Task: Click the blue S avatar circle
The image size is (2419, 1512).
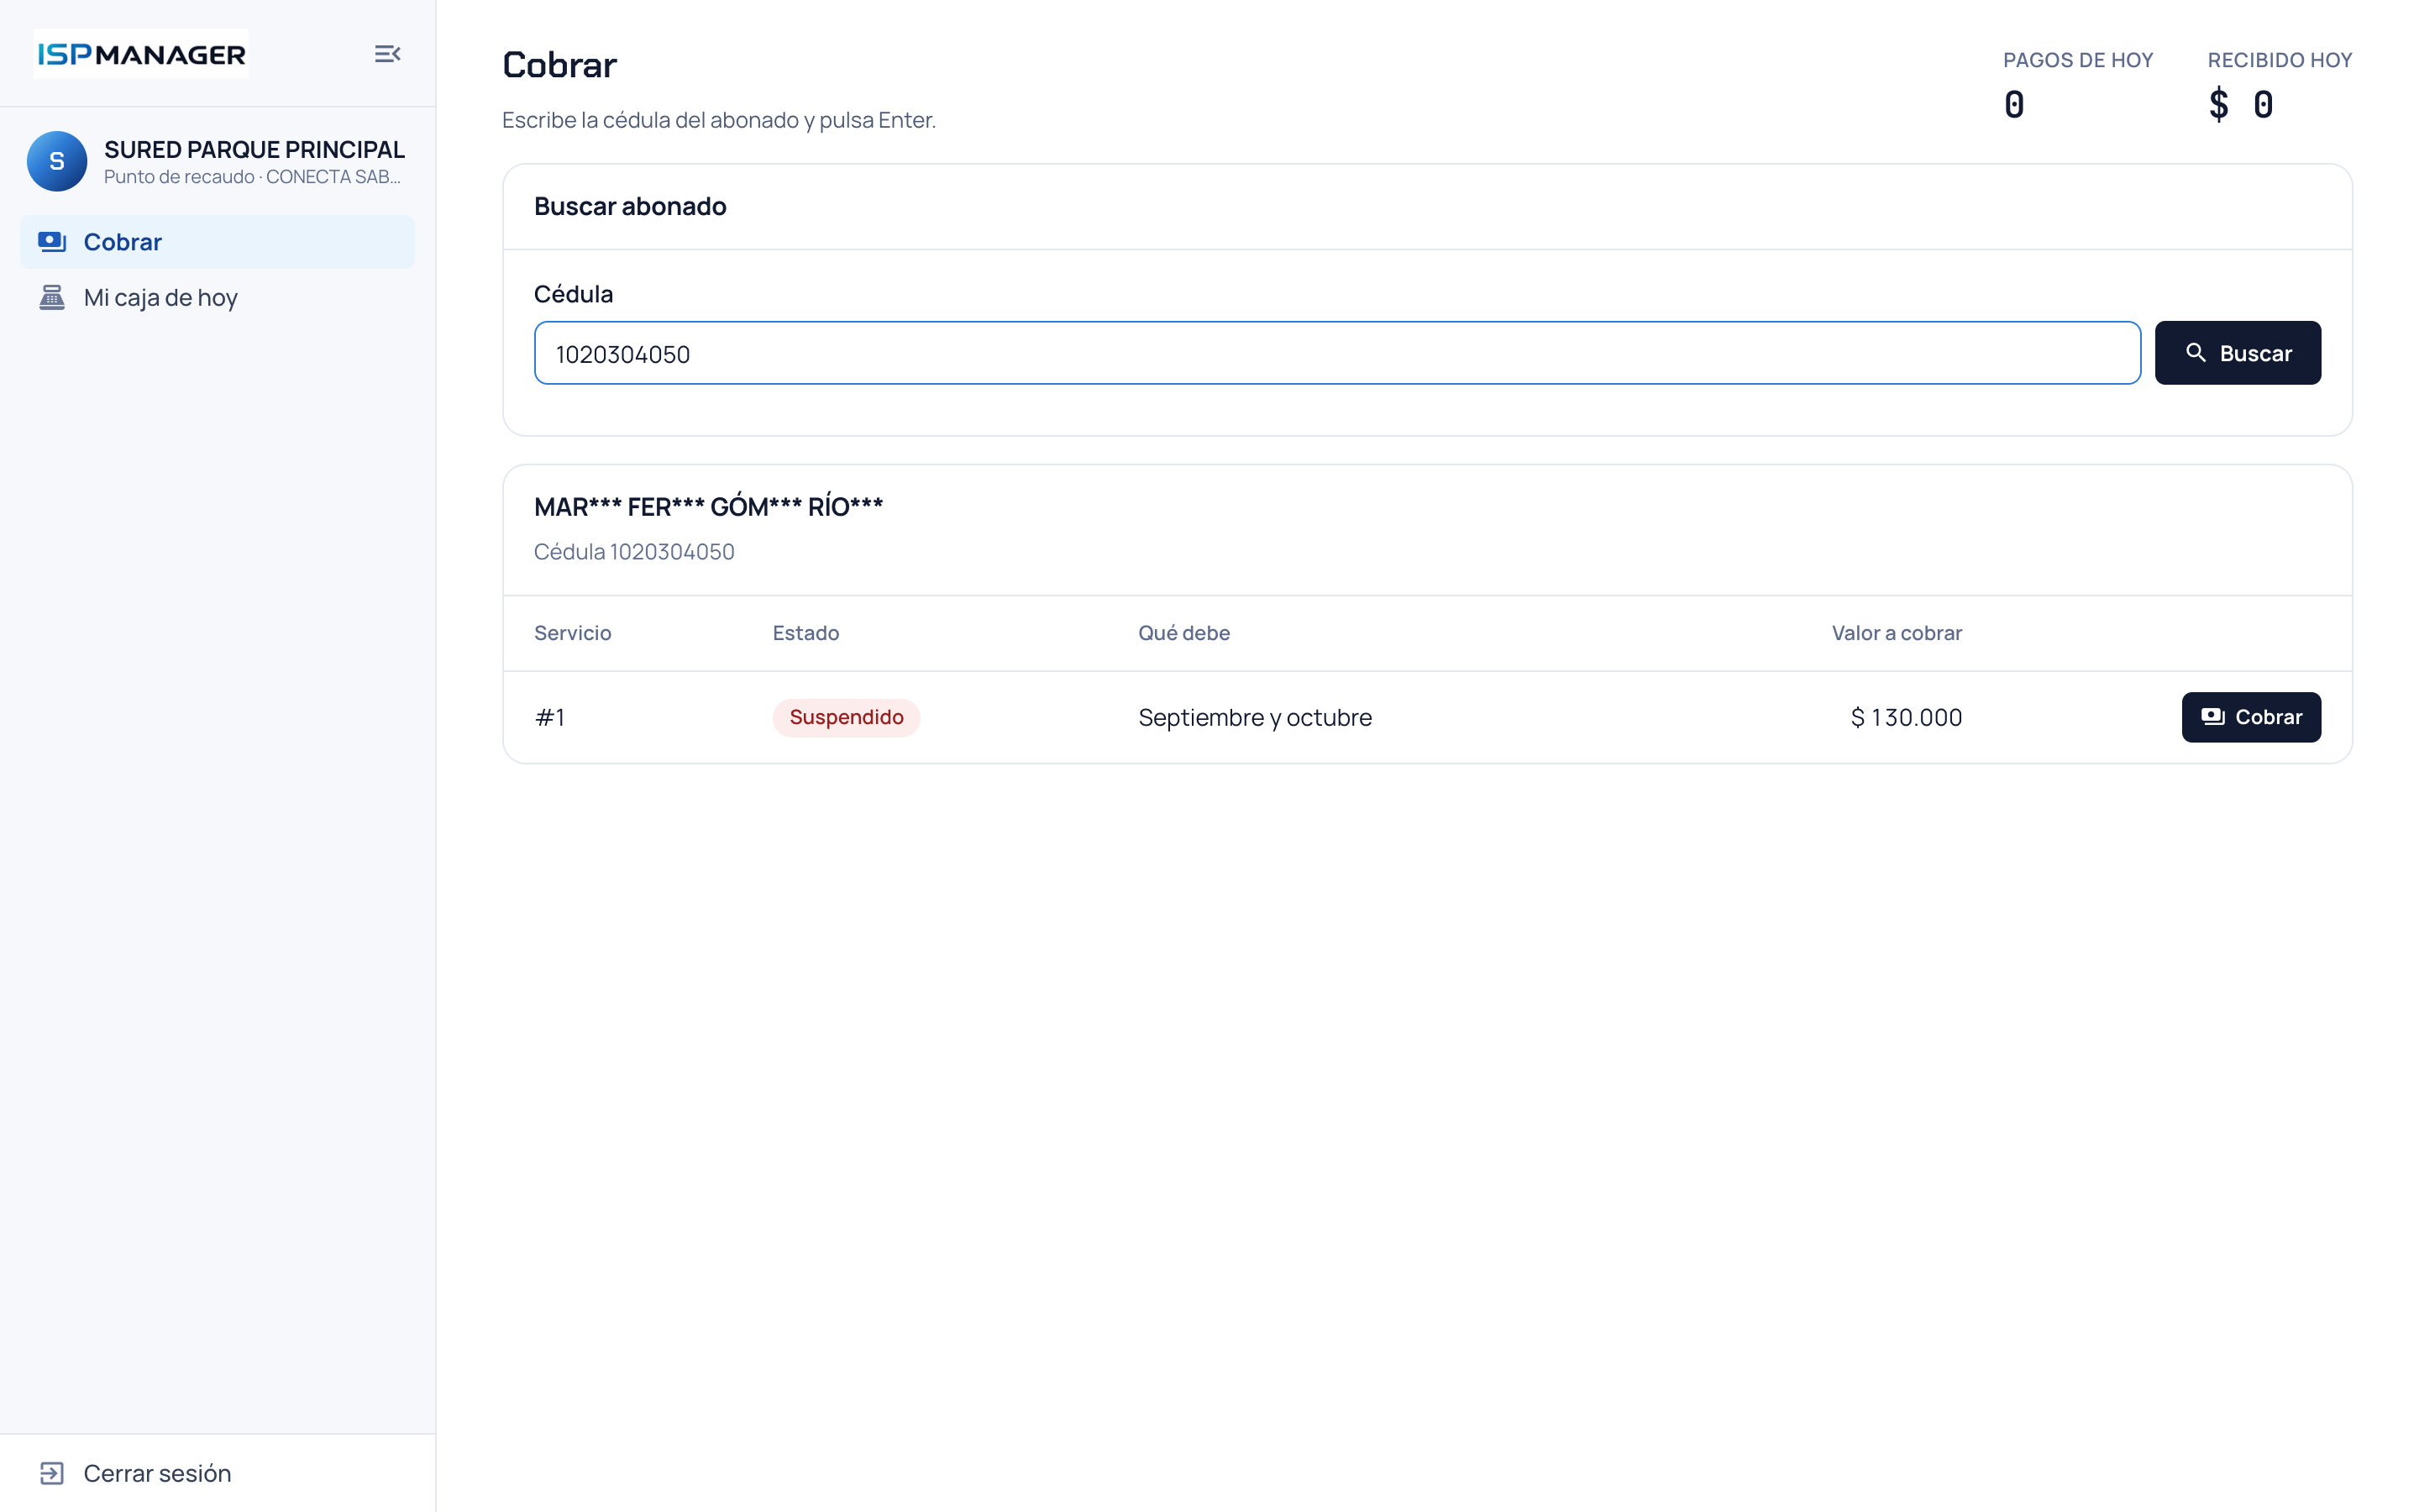Action: pyautogui.click(x=57, y=161)
